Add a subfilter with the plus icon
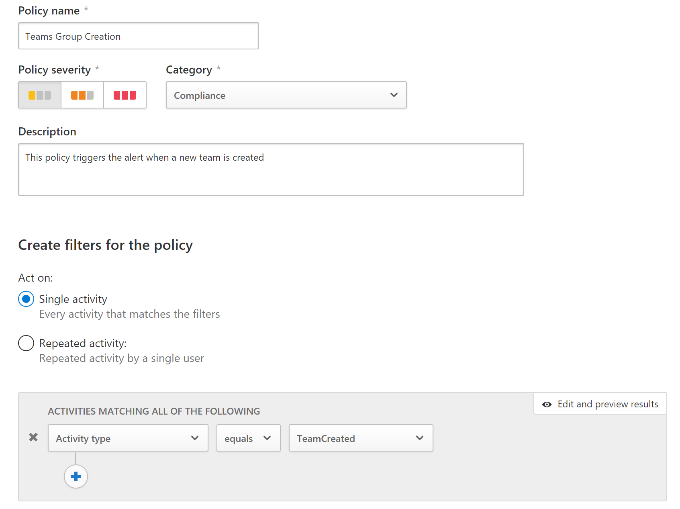The height and width of the screenshot is (509, 680). pyautogui.click(x=76, y=476)
